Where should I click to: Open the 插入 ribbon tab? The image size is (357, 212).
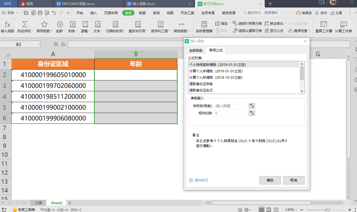pos(94,13)
